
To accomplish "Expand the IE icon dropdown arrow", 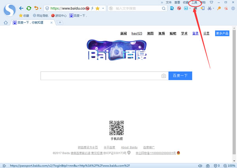I will point(190,8).
